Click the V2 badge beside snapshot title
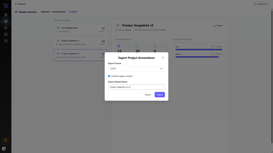 pyautogui.click(x=118, y=25)
